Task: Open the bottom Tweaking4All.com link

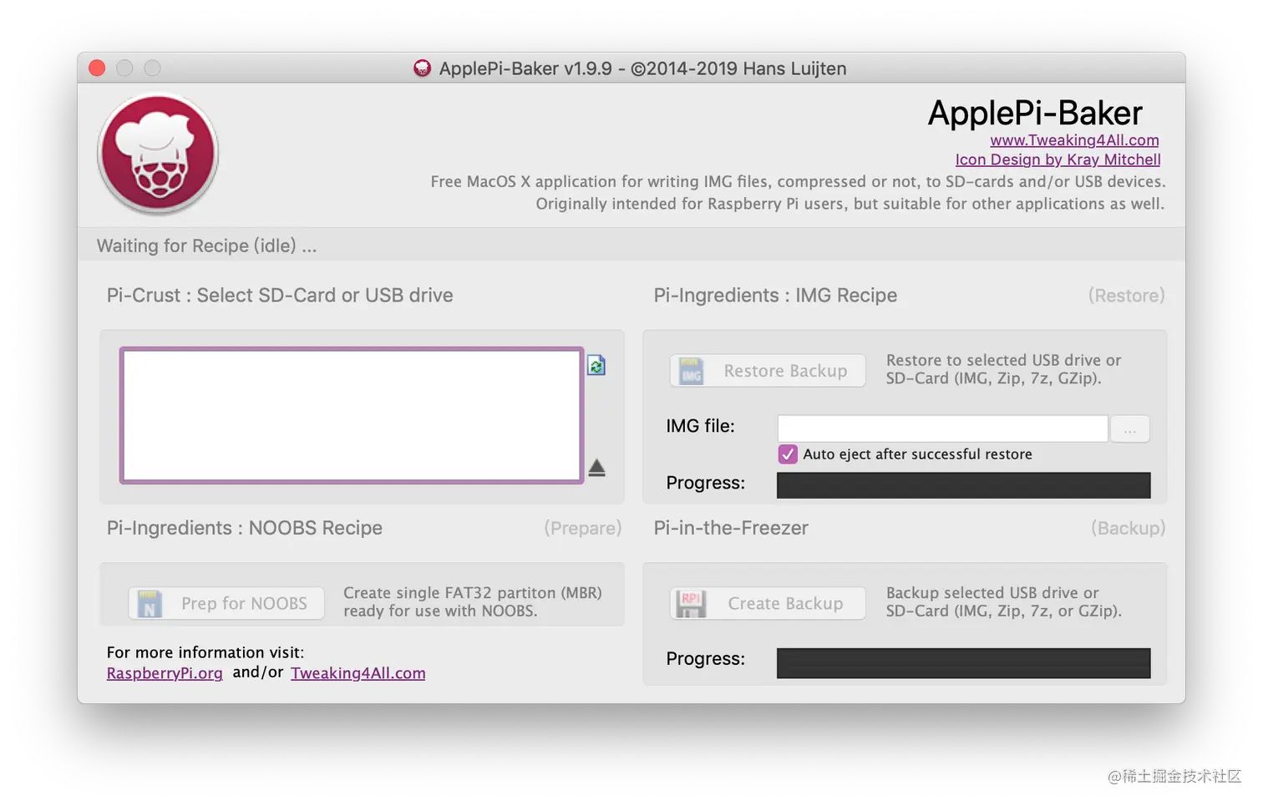Action: pos(358,673)
